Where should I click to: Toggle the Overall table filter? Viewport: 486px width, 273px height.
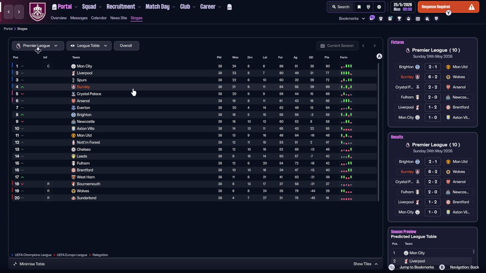point(126,45)
